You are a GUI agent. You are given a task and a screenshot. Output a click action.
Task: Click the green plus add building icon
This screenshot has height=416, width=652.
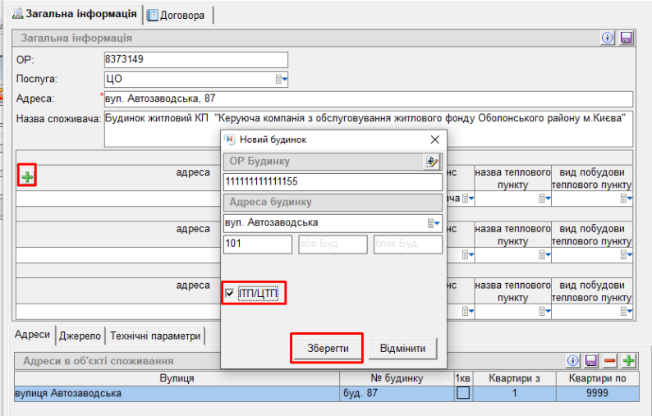[28, 176]
